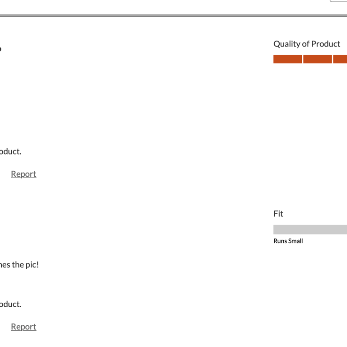Click the white gap between second and third orange segments

pyautogui.click(x=333, y=59)
